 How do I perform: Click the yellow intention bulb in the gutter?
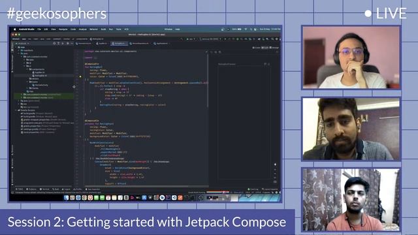80,76
